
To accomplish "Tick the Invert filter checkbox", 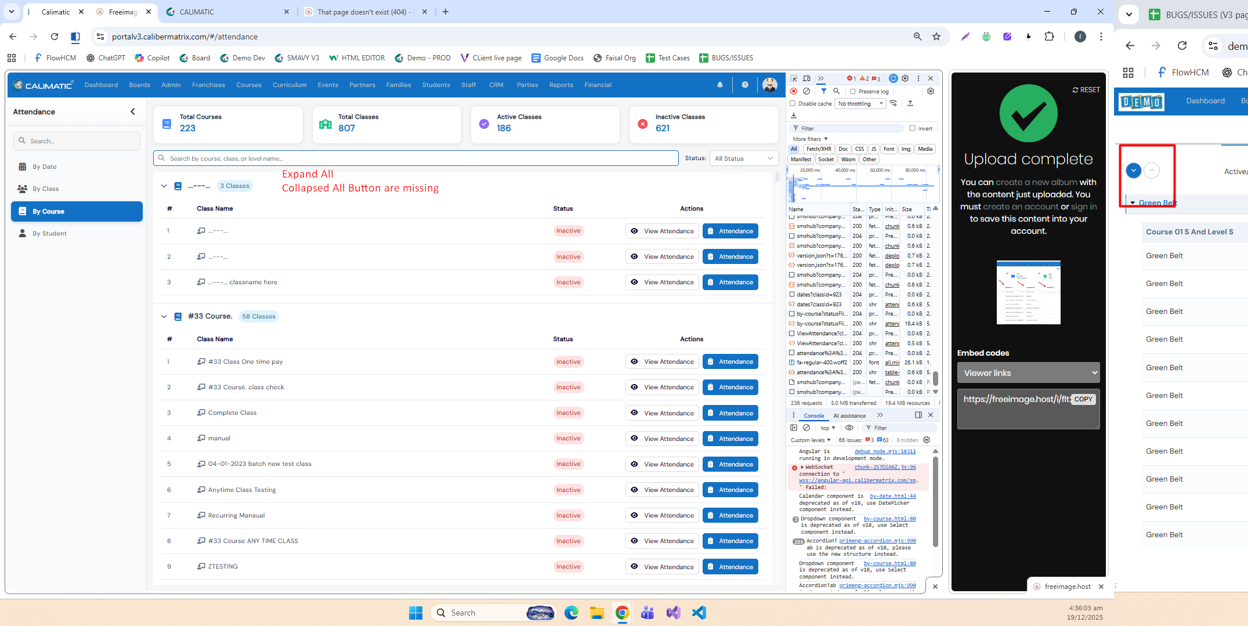I will 913,128.
